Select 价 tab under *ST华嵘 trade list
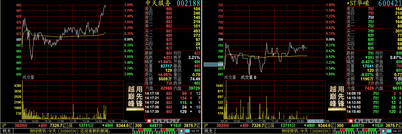Viewport: 402px width, 134px height. pos(371,121)
